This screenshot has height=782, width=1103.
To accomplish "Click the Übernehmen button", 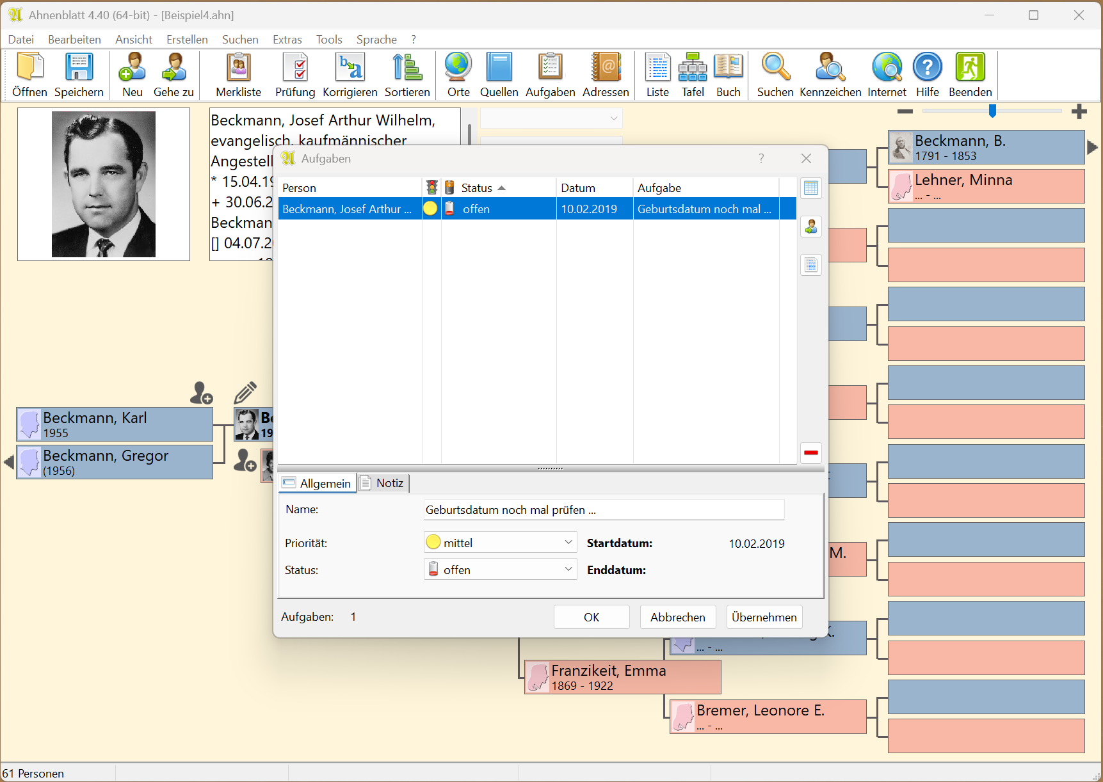I will tap(764, 618).
